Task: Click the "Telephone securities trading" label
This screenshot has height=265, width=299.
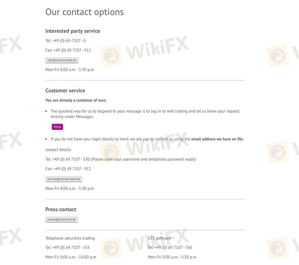Action: 70,238
